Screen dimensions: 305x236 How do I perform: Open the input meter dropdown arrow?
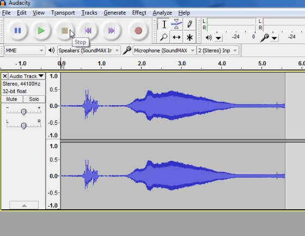274,38
